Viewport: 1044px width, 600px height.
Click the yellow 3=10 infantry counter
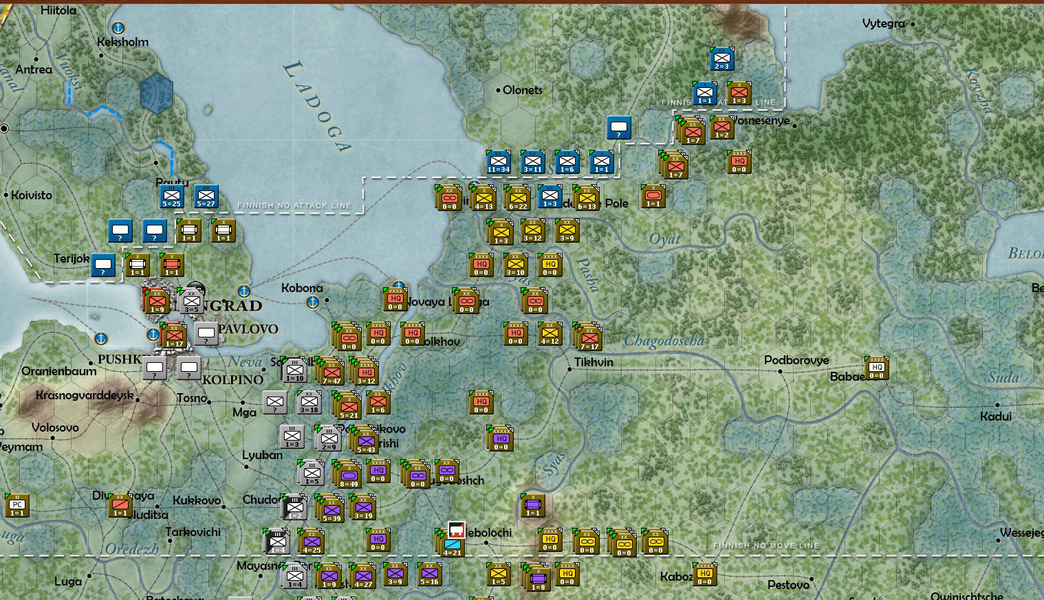(x=516, y=265)
